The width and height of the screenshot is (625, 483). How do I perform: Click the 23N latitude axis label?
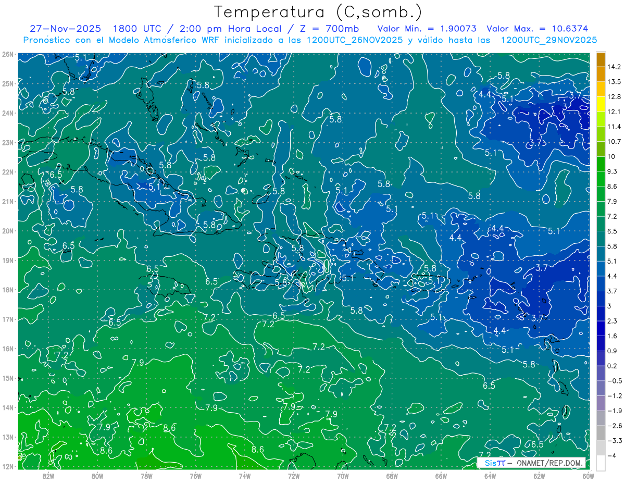[x=7, y=142]
